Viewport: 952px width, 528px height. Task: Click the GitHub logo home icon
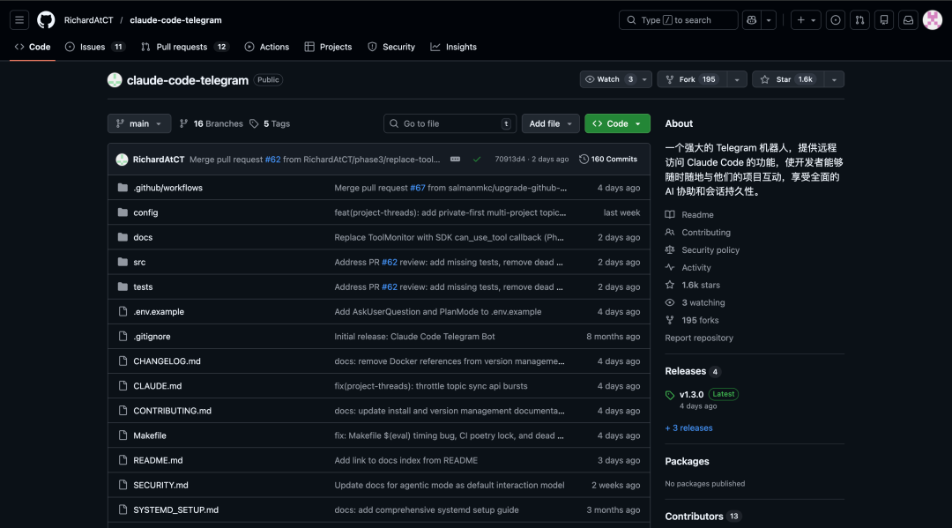pos(46,20)
